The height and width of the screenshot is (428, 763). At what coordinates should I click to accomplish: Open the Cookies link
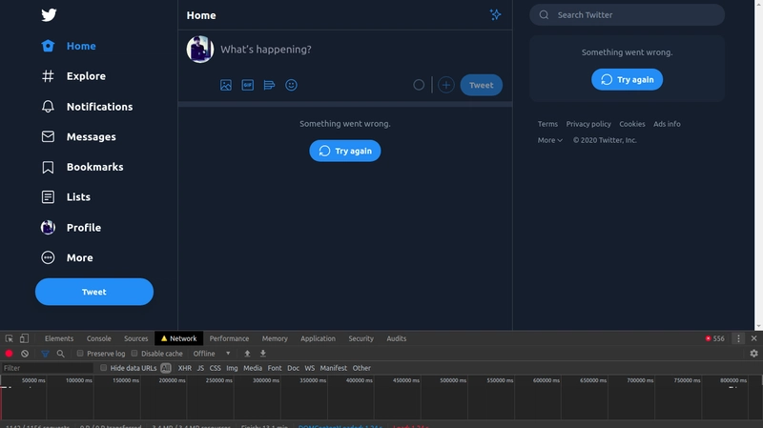tap(632, 124)
